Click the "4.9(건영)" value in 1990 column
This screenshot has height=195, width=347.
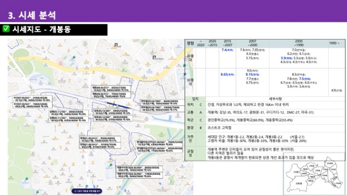[x=336, y=90]
